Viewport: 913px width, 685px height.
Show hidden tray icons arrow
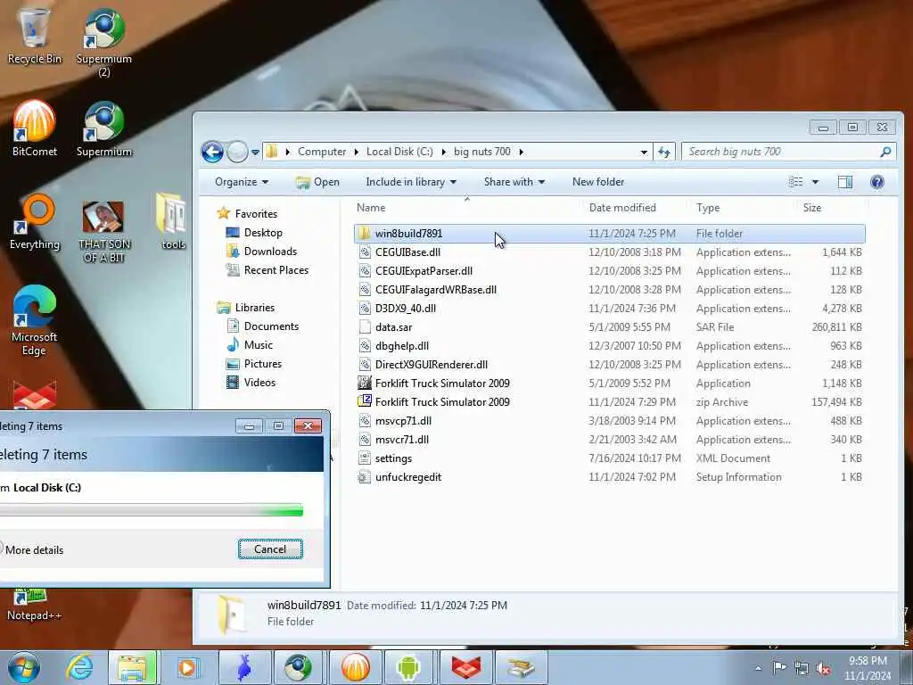coord(758,669)
